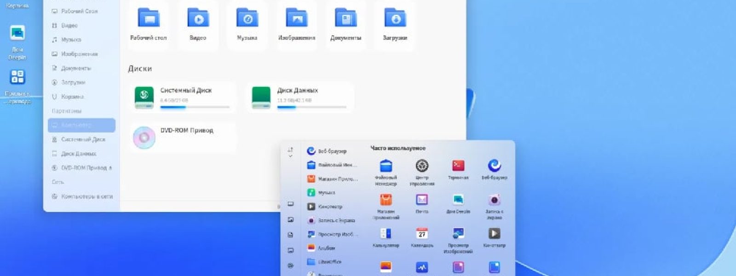Expand LibreOffice folder in launcher list
Screen dimensions: 736x276
[333, 262]
